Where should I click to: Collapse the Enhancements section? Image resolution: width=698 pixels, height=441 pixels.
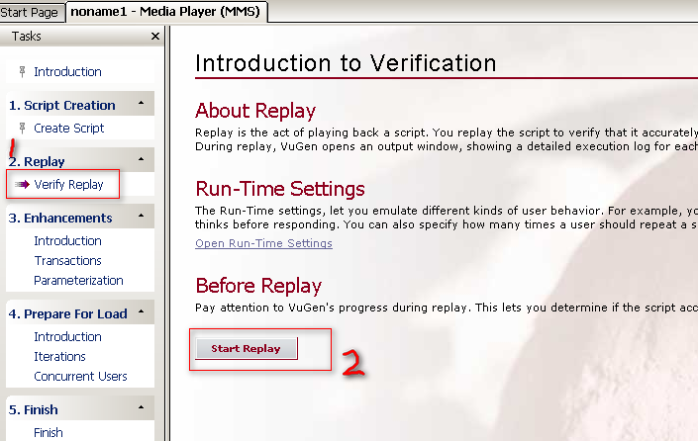(x=142, y=216)
